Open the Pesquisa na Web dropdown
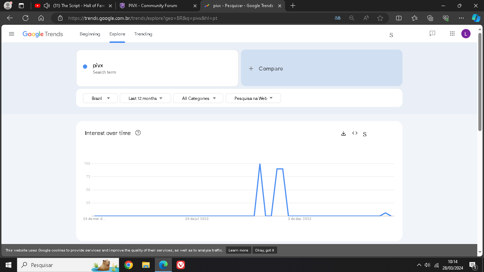 pyautogui.click(x=253, y=98)
